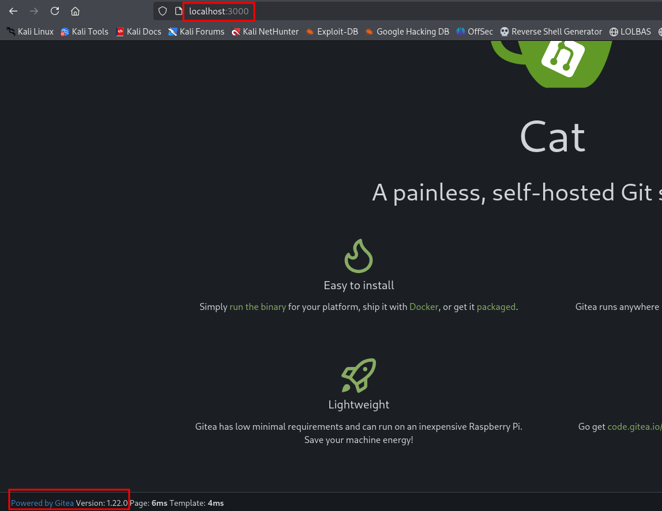Open the 'packaged' link

(x=496, y=307)
